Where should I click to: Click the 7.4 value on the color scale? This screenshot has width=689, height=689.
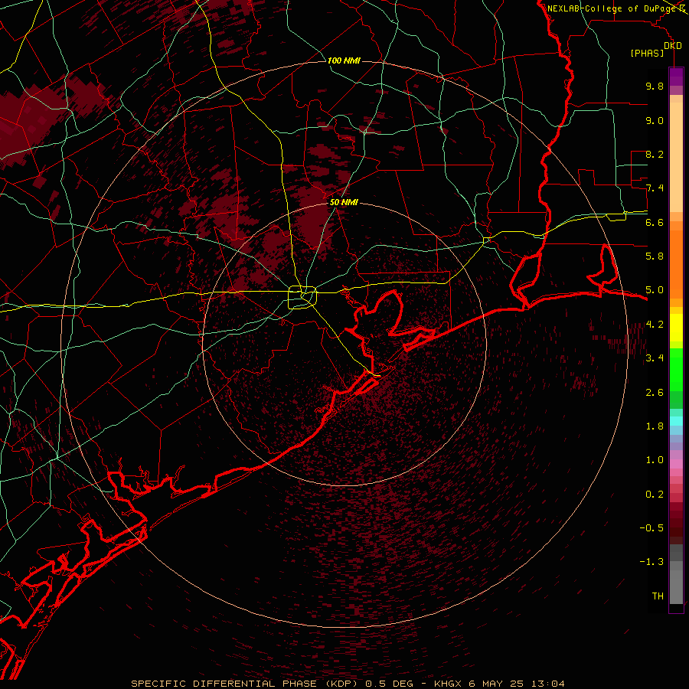pos(655,188)
